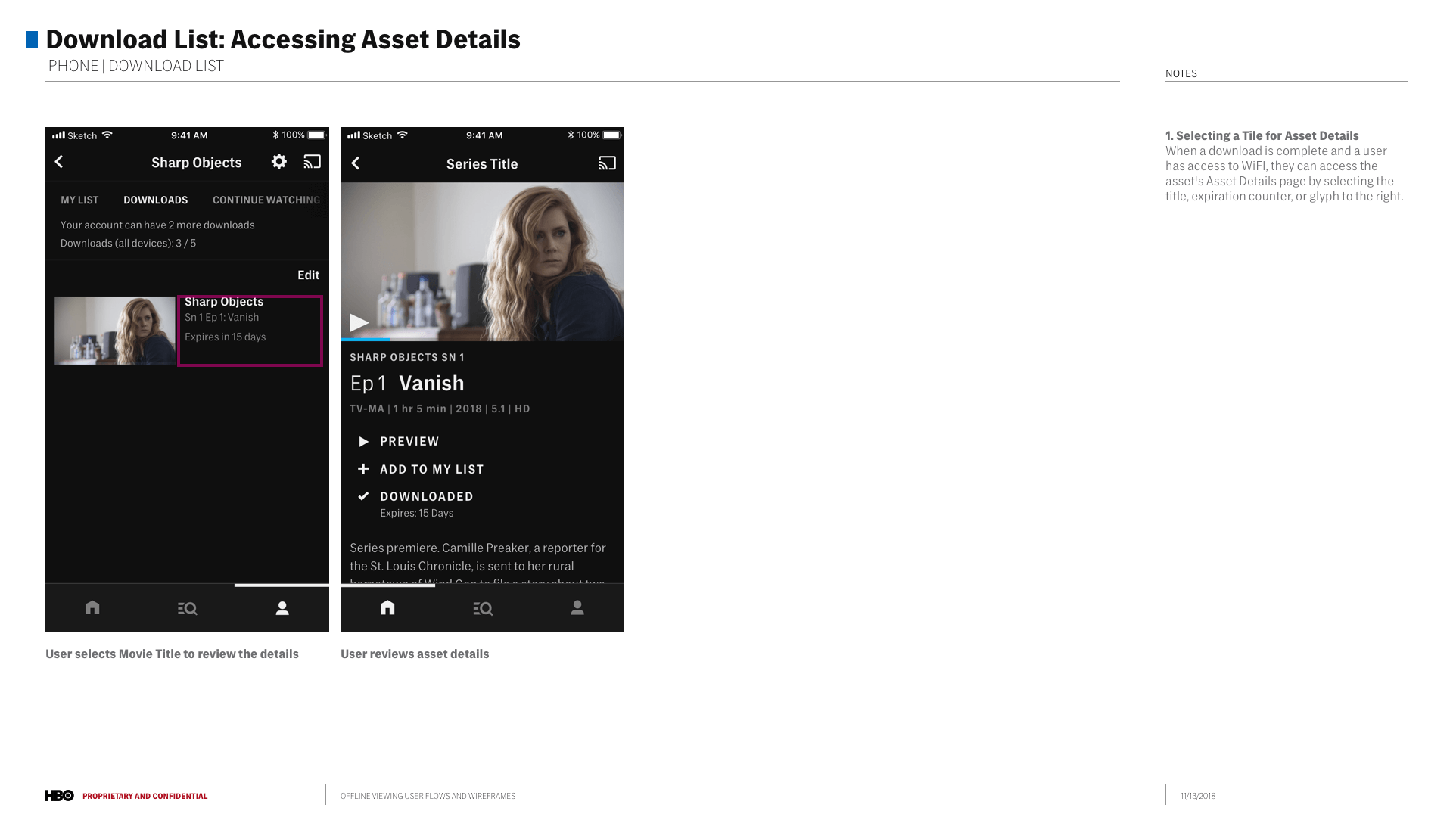Click caption 'User reviews asset details'

coord(415,654)
